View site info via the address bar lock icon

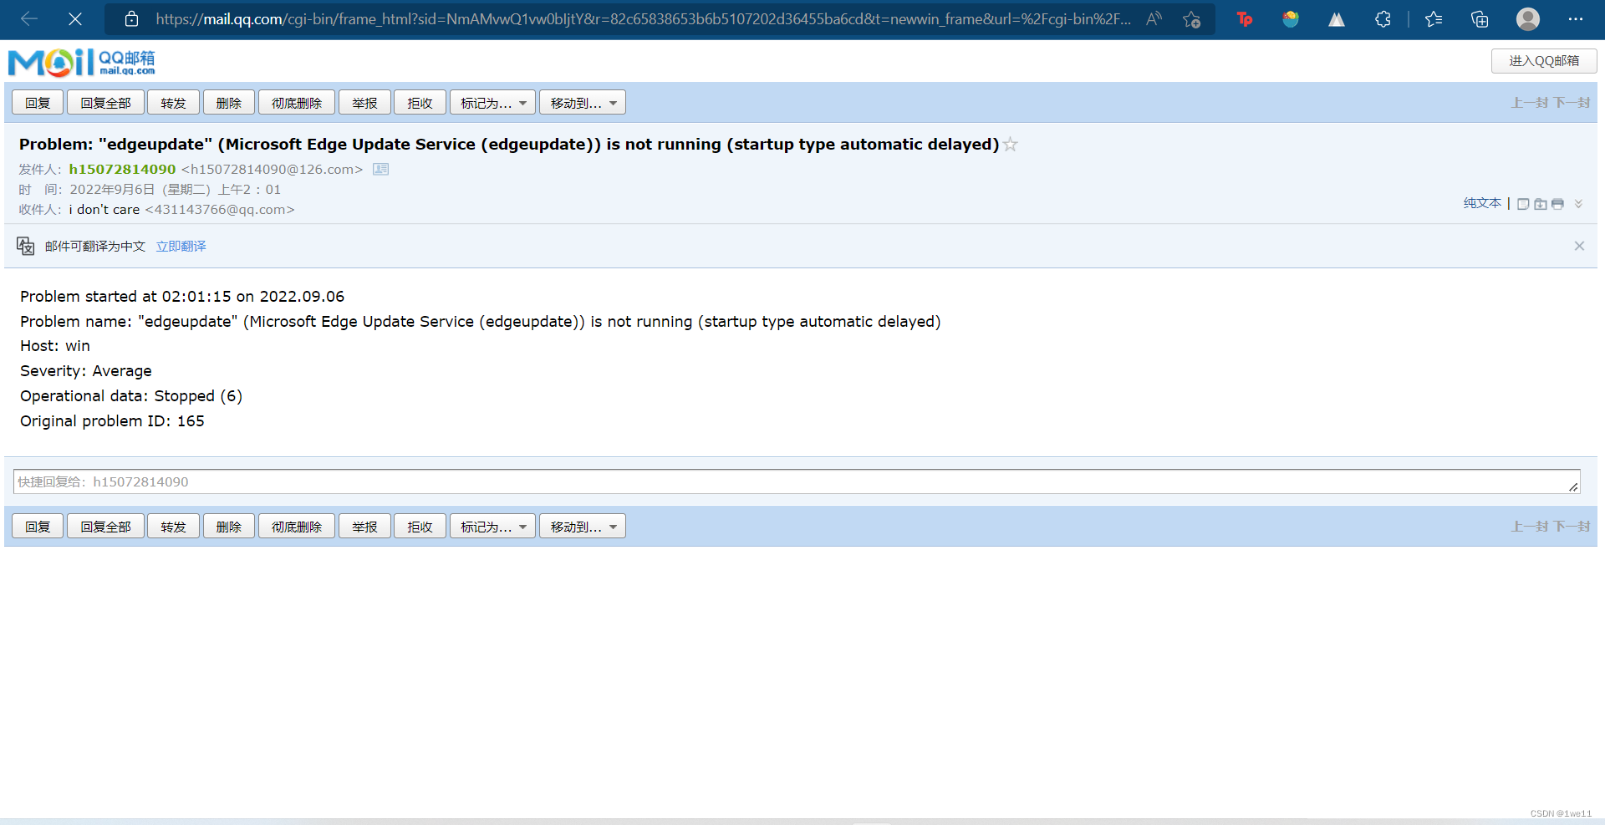point(131,18)
